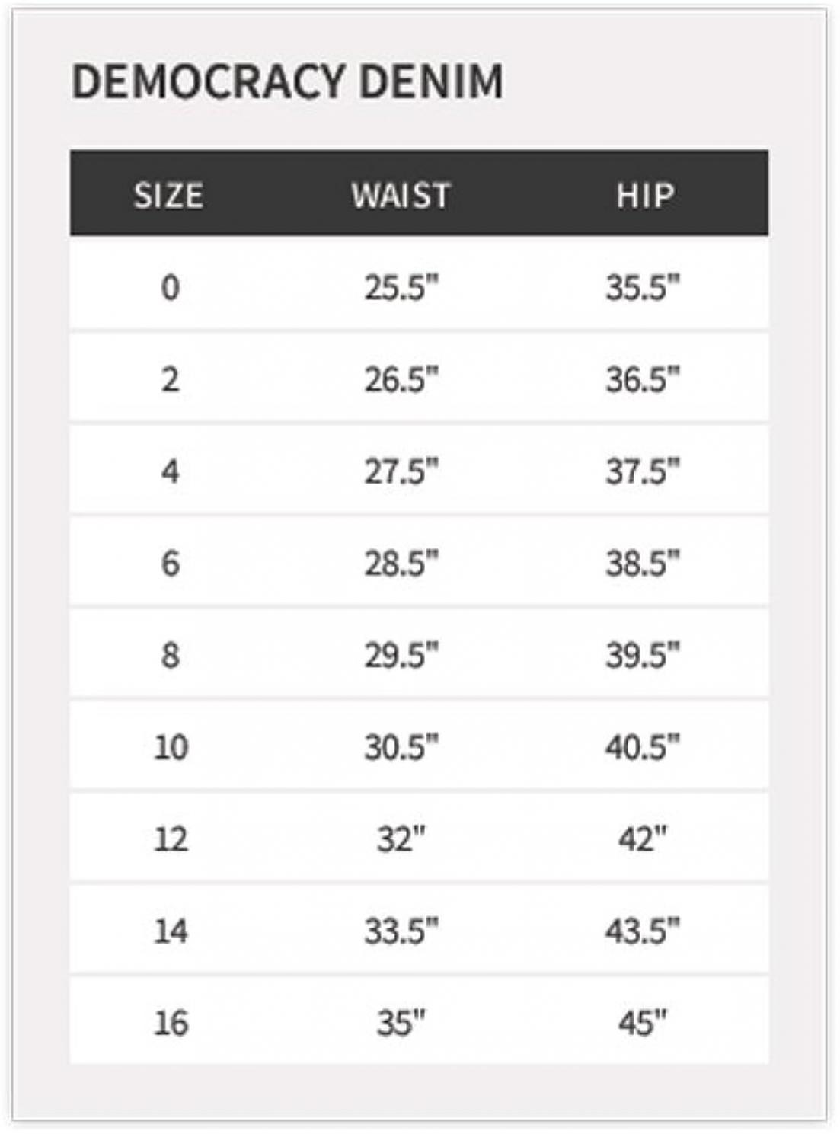Click the 25.5" waist value

401,288
